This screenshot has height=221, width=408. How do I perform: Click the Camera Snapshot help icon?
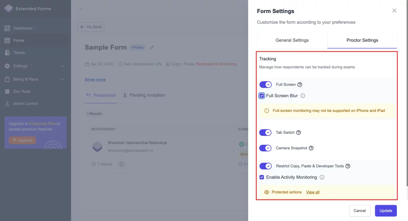(x=311, y=148)
